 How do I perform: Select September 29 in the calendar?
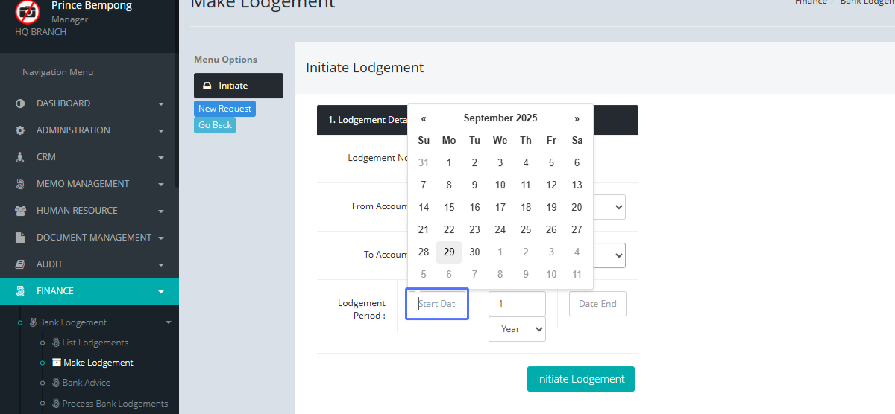tap(449, 252)
